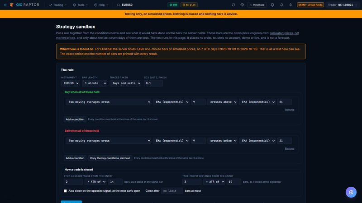Remove the sell condition
Image resolution: width=362 pixels, height=203 pixels.
pos(290,149)
